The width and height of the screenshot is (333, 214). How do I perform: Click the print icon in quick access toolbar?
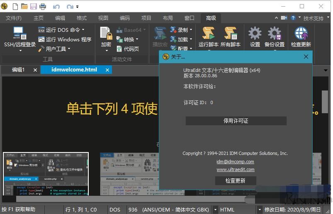(x=43, y=6)
